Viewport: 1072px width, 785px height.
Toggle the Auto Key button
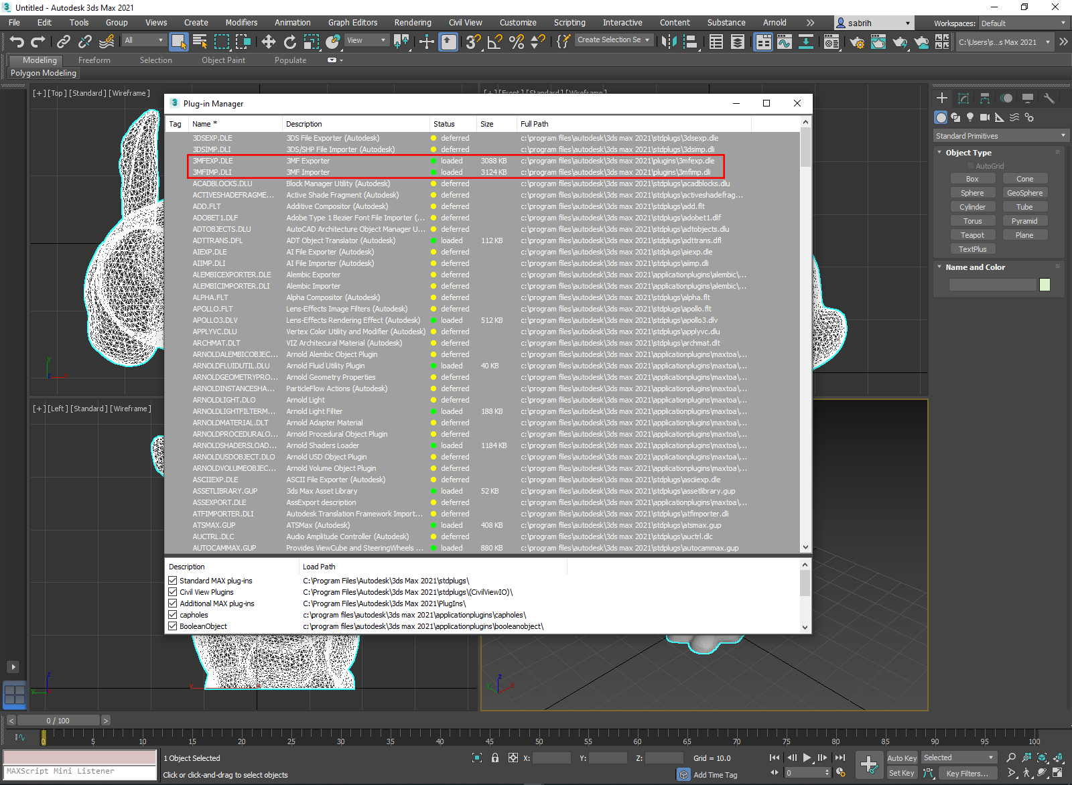tap(902, 758)
